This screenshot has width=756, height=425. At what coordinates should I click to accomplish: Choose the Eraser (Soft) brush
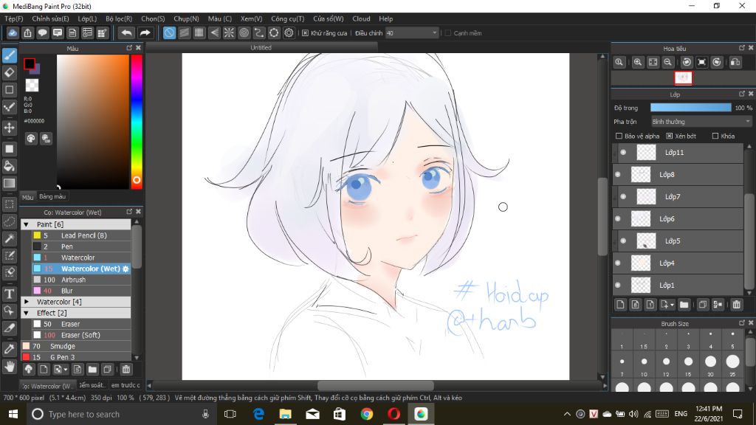coord(81,336)
